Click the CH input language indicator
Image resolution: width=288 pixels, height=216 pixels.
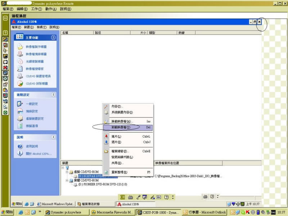pyautogui.click(x=122, y=197)
